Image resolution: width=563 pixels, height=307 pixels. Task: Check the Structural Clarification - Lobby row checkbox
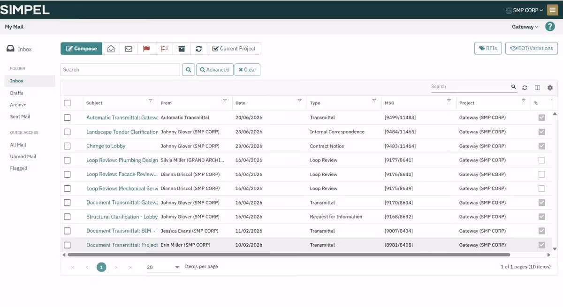pos(67,217)
